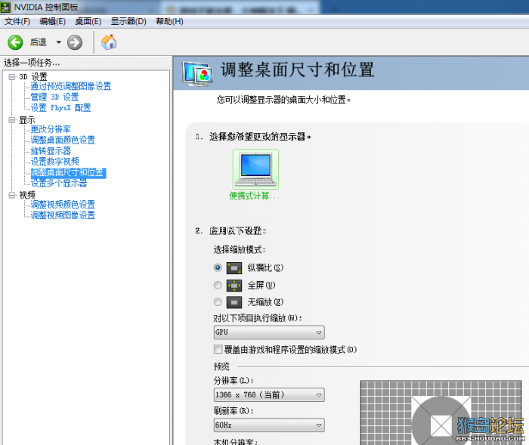Open 调整视频颜色设置 tree item
This screenshot has height=445, width=529.
(x=63, y=205)
